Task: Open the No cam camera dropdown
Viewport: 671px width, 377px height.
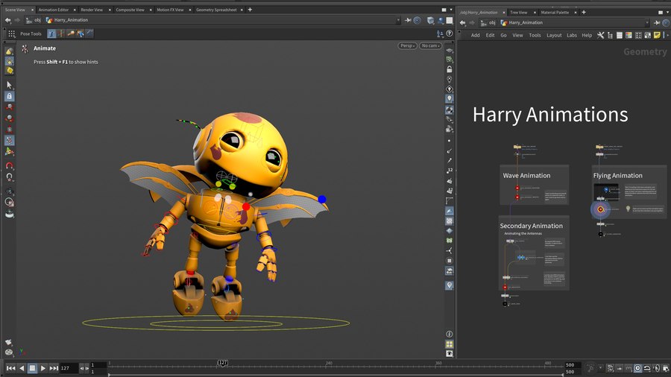Action: [430, 45]
